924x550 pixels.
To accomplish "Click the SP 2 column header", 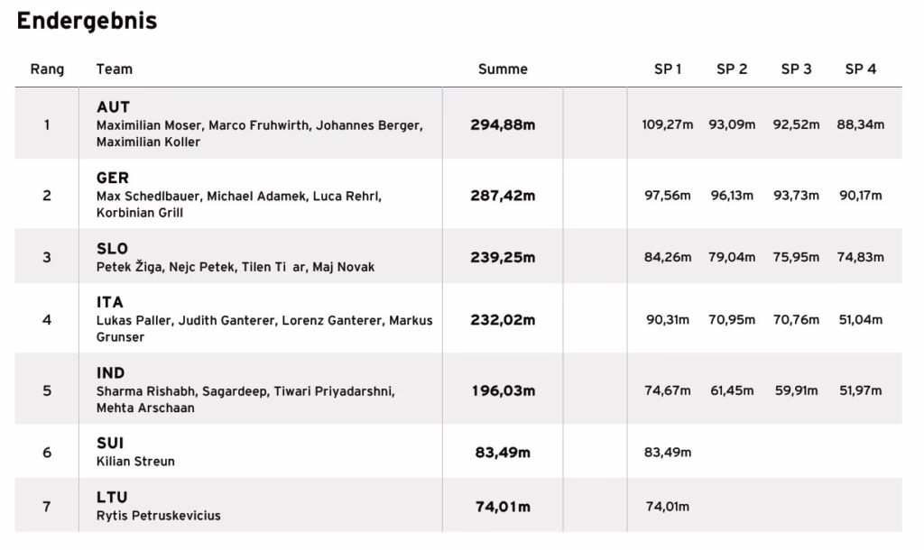I will [732, 69].
